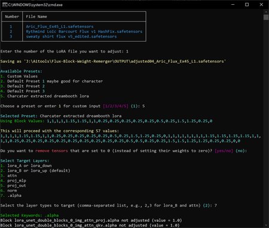Click the sweaty shirt flux v5_edited.safetensors entry
Image resolution: width=269 pixels, height=228 pixels.
point(71,37)
